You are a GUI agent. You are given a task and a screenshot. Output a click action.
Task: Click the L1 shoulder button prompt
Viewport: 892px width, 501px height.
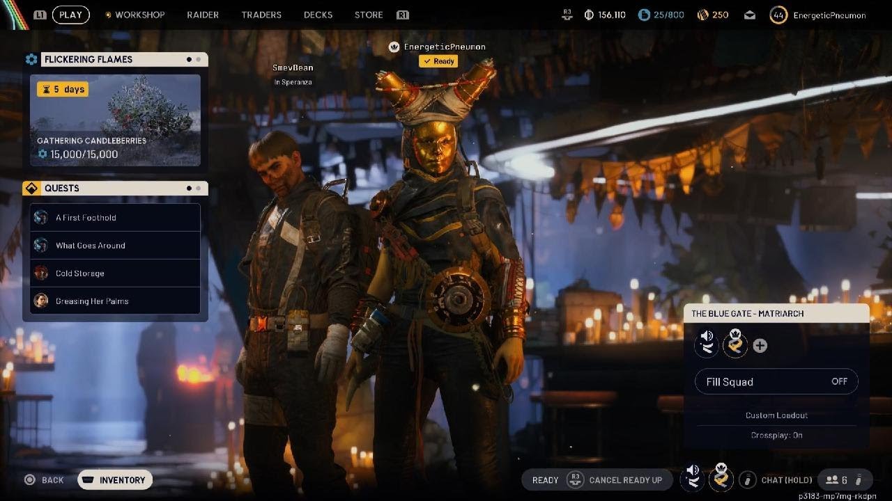pos(40,15)
